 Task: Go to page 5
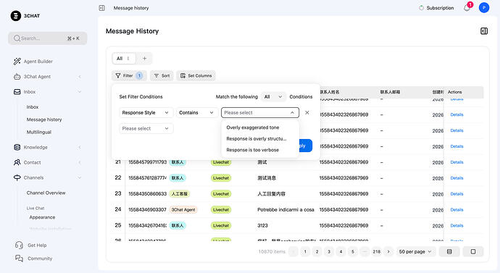[x=353, y=252]
